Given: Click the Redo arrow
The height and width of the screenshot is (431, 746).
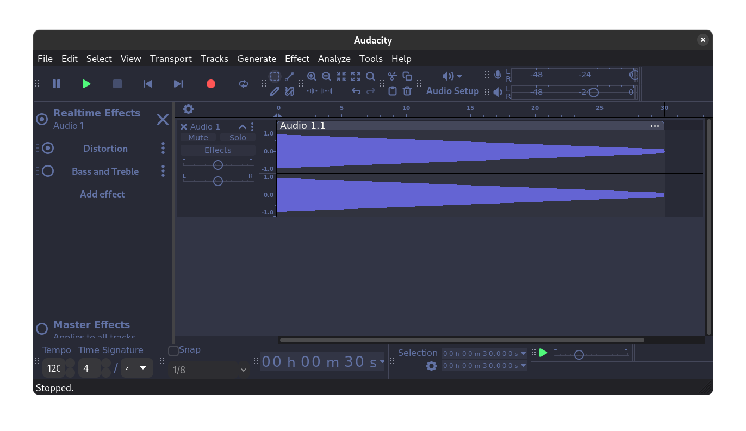Looking at the screenshot, I should click(x=370, y=91).
